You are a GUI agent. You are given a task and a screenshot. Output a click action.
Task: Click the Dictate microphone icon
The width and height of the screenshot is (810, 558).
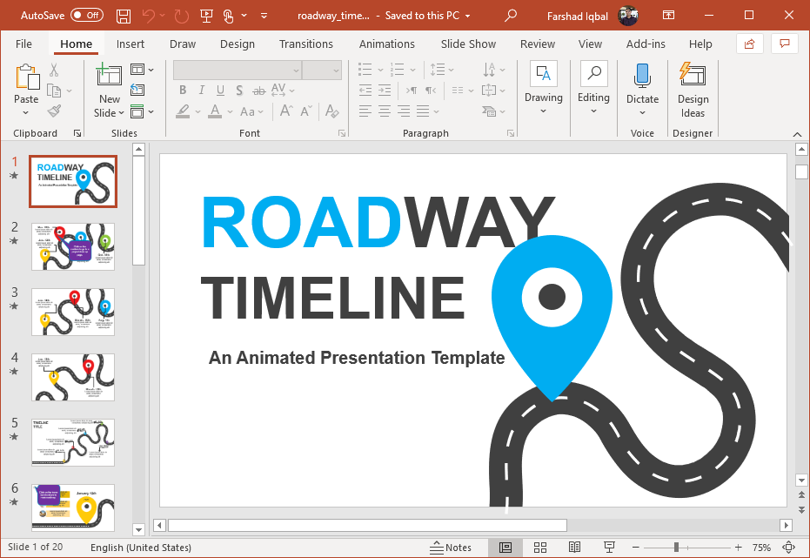point(642,77)
